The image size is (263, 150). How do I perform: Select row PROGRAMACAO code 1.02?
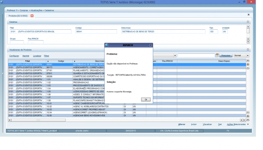[x=127, y=82]
